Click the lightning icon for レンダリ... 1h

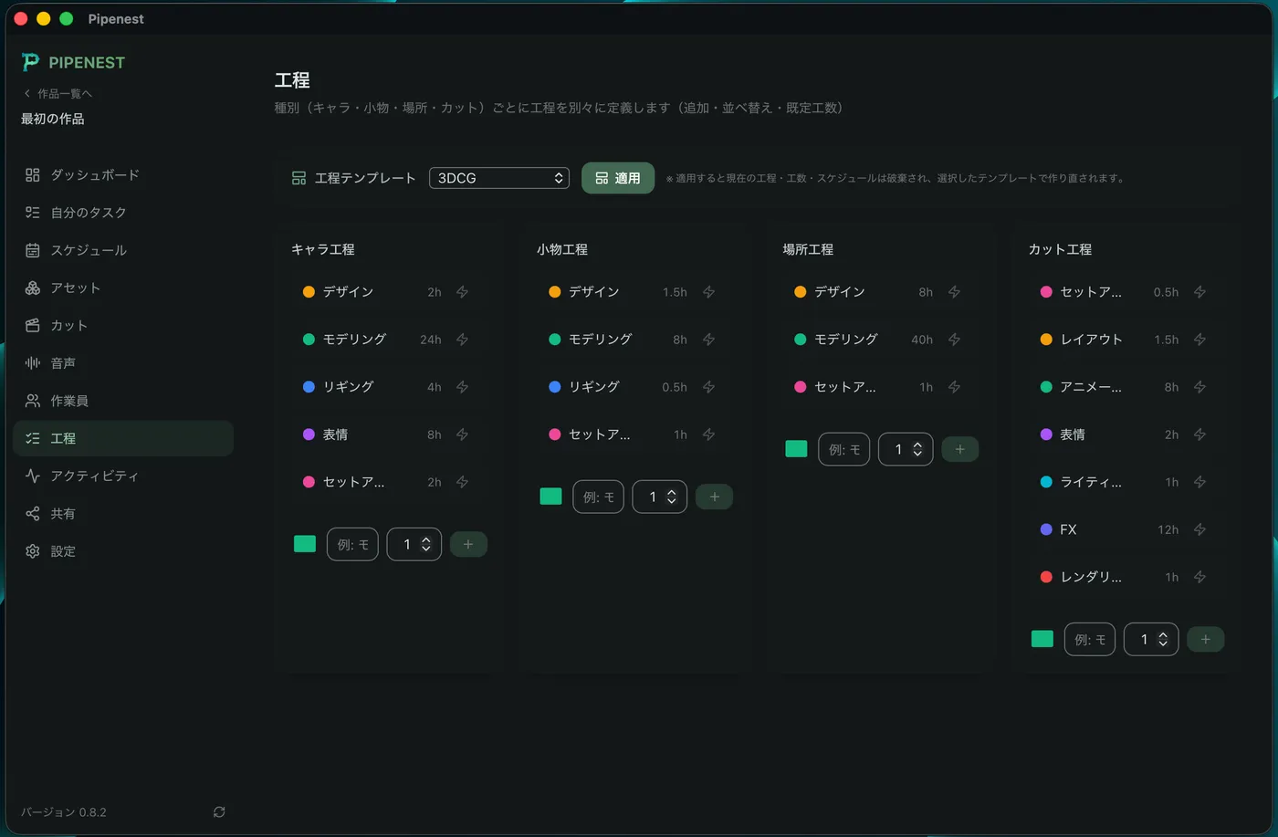(x=1200, y=577)
